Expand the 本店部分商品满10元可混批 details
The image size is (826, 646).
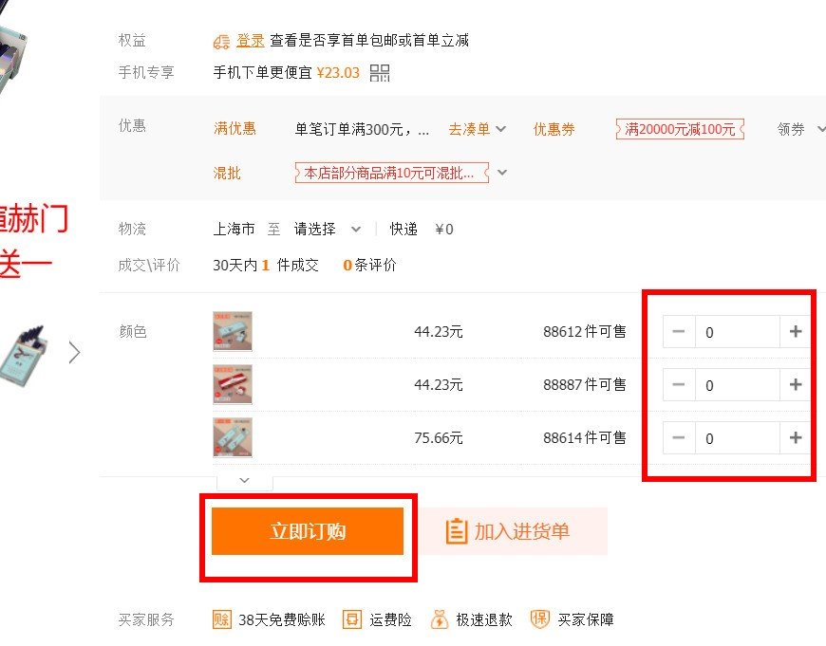(503, 173)
